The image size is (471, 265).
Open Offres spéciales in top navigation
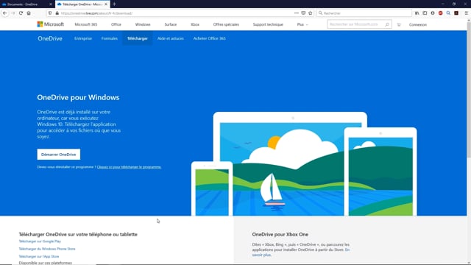pos(226,24)
